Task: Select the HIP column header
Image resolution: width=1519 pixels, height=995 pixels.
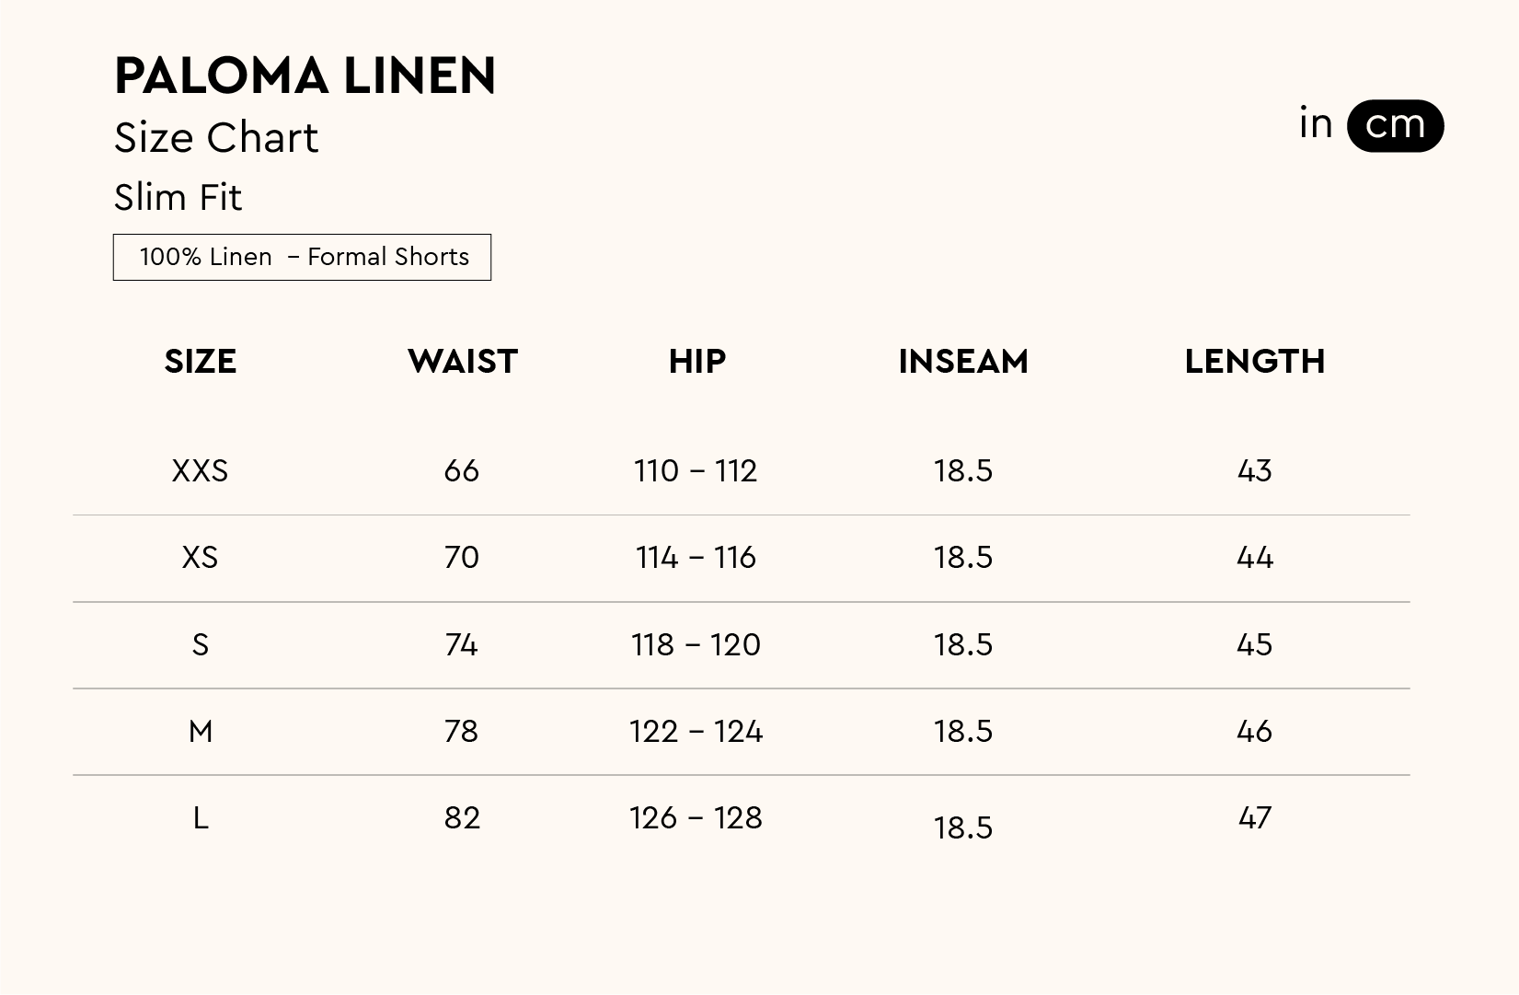Action: click(696, 362)
